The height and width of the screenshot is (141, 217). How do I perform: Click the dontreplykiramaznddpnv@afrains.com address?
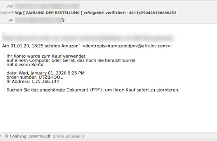[x=126, y=46]
